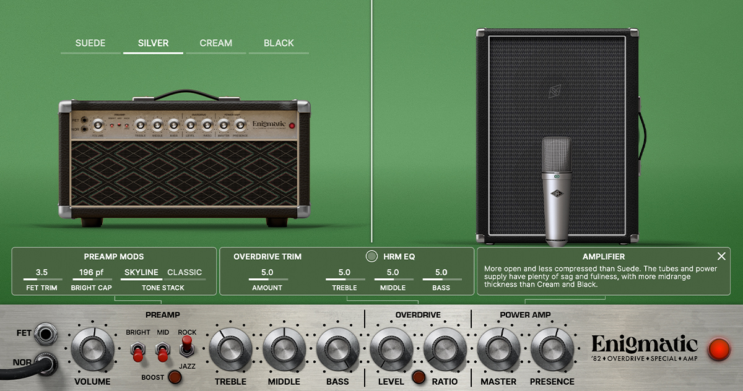This screenshot has height=391, width=743.
Task: Click the speaker cabinet
Action: (x=557, y=135)
